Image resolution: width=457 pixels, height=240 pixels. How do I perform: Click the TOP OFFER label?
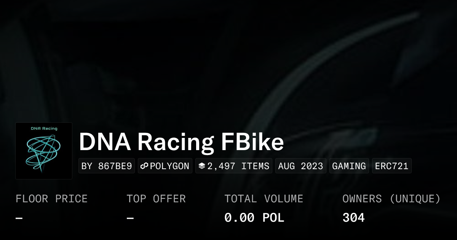point(156,199)
